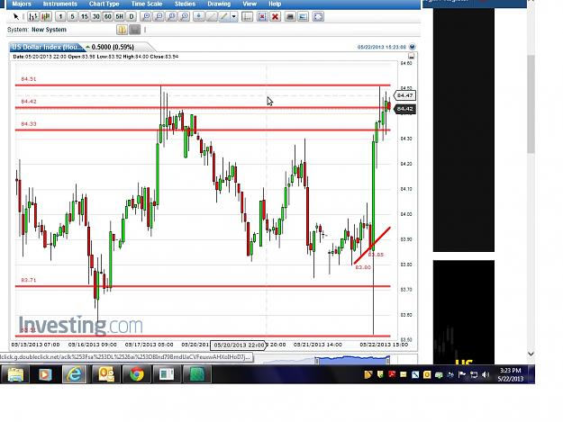Image resolution: width=563 pixels, height=422 pixels.
Task: Open the Chart Type menu
Action: click(104, 4)
